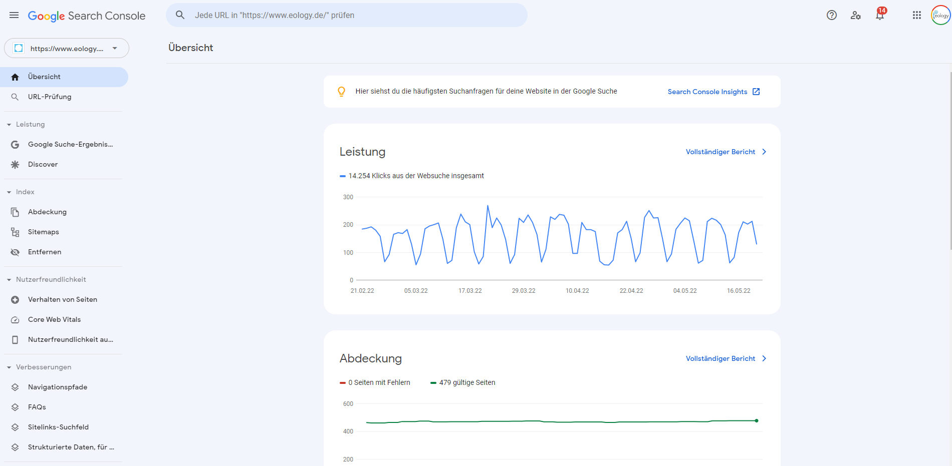Open user and permission settings icon

pos(856,15)
